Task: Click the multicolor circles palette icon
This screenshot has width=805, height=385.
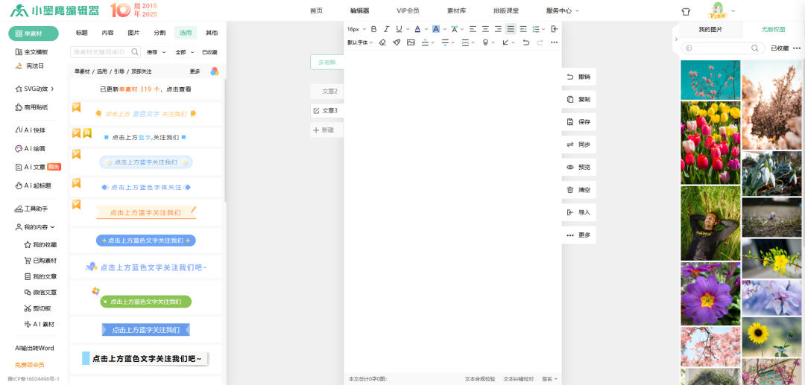Action: [x=215, y=71]
